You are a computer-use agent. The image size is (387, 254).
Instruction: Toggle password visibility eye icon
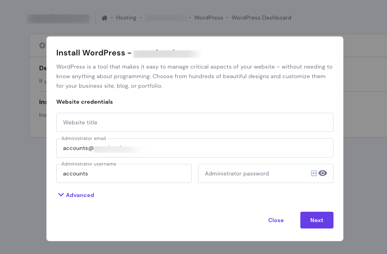tap(323, 173)
